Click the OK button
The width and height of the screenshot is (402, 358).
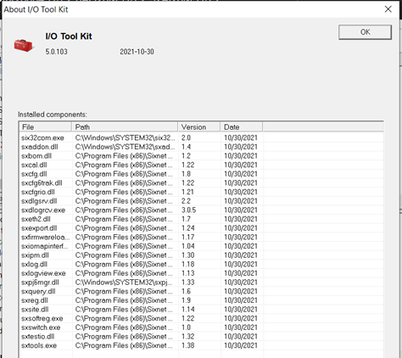[x=365, y=32]
